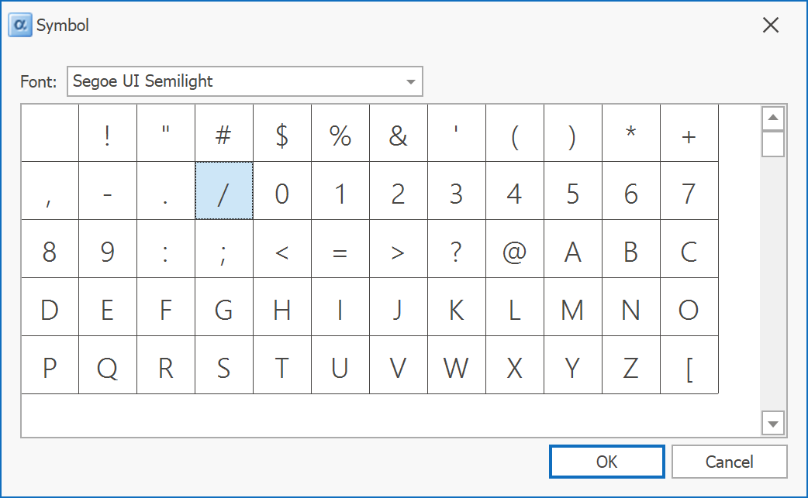Click the vertical scrollbar thumb
The image size is (808, 498).
coord(773,144)
